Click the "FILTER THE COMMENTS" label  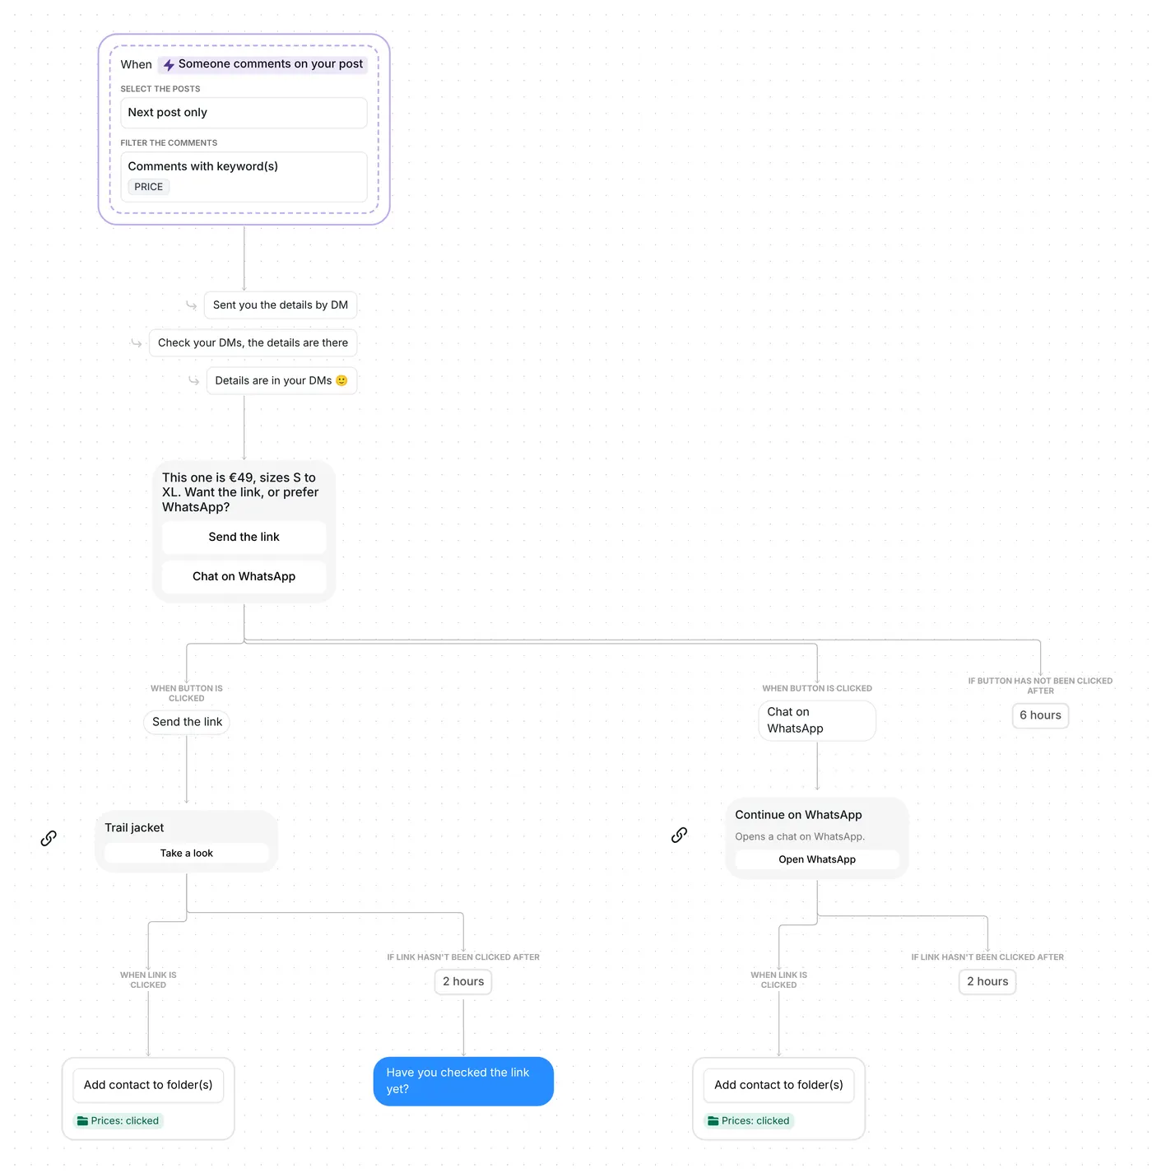point(169,143)
